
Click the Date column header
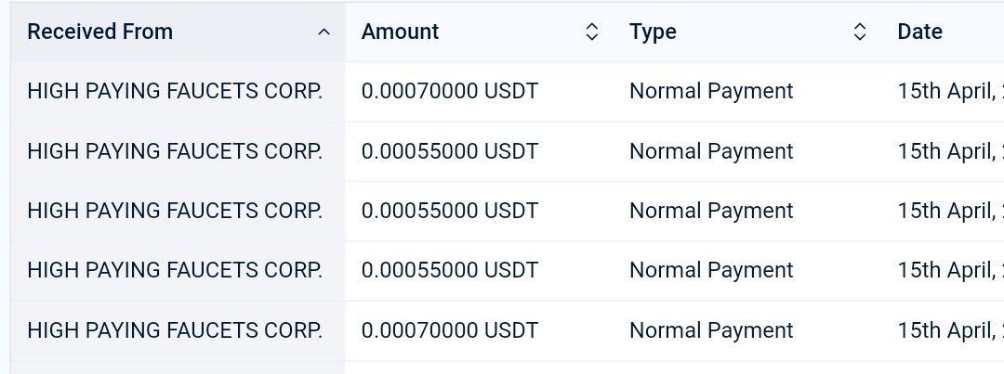(x=920, y=32)
